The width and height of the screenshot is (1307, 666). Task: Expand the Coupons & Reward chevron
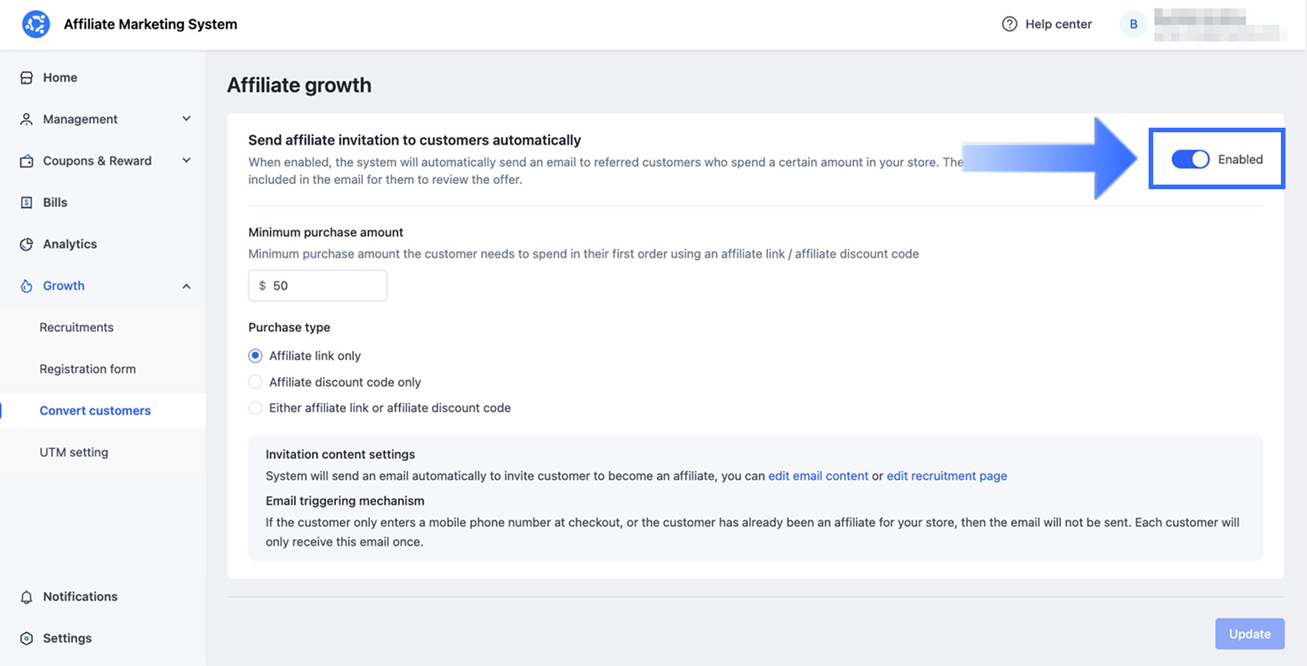pos(186,161)
